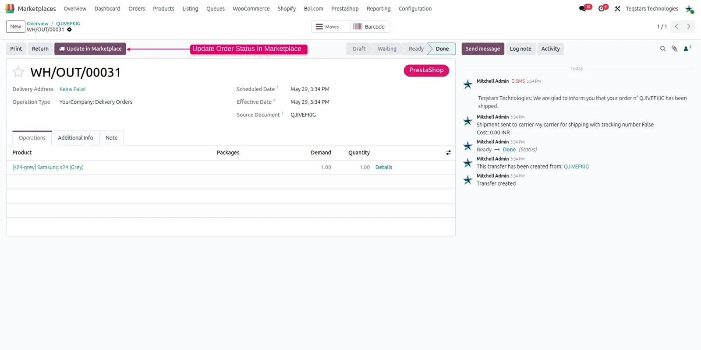Open Bol.com menu
This screenshot has width=701, height=350.
coord(314,9)
